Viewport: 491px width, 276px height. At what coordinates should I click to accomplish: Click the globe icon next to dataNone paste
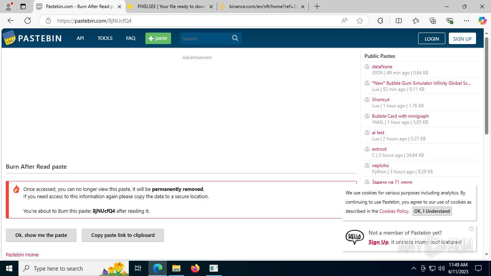coord(367,67)
